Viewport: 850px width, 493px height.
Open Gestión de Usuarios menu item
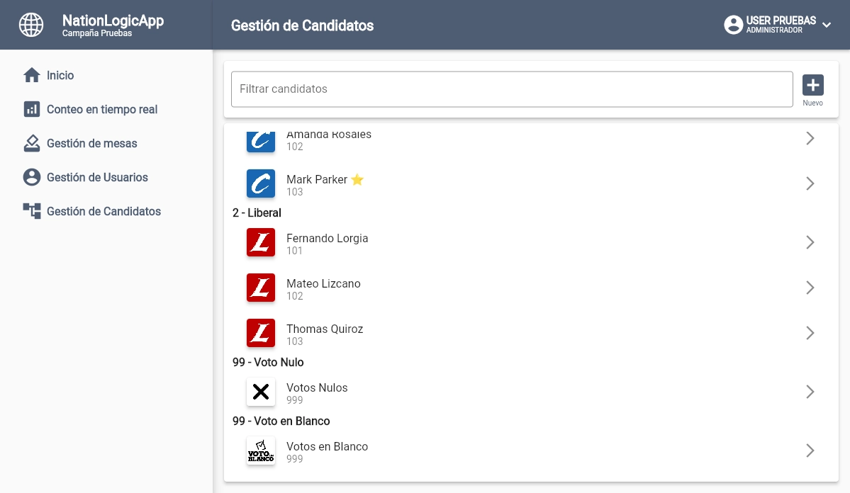click(x=97, y=177)
